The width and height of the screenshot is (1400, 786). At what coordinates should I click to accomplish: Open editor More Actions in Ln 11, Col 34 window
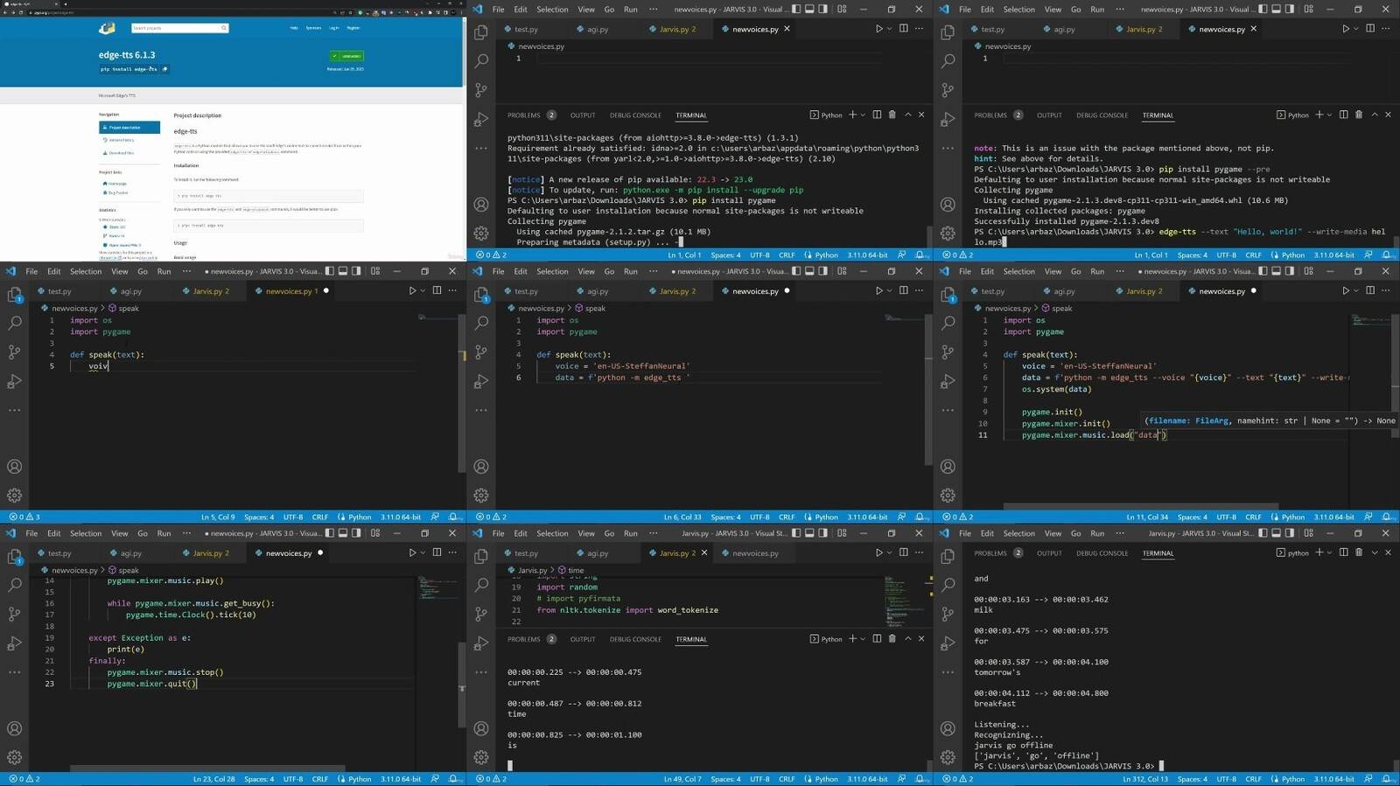1385,291
